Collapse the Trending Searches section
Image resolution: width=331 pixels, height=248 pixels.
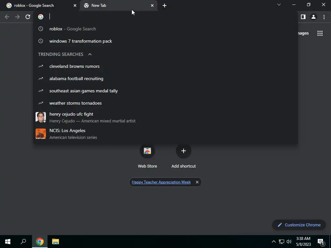[x=90, y=54]
